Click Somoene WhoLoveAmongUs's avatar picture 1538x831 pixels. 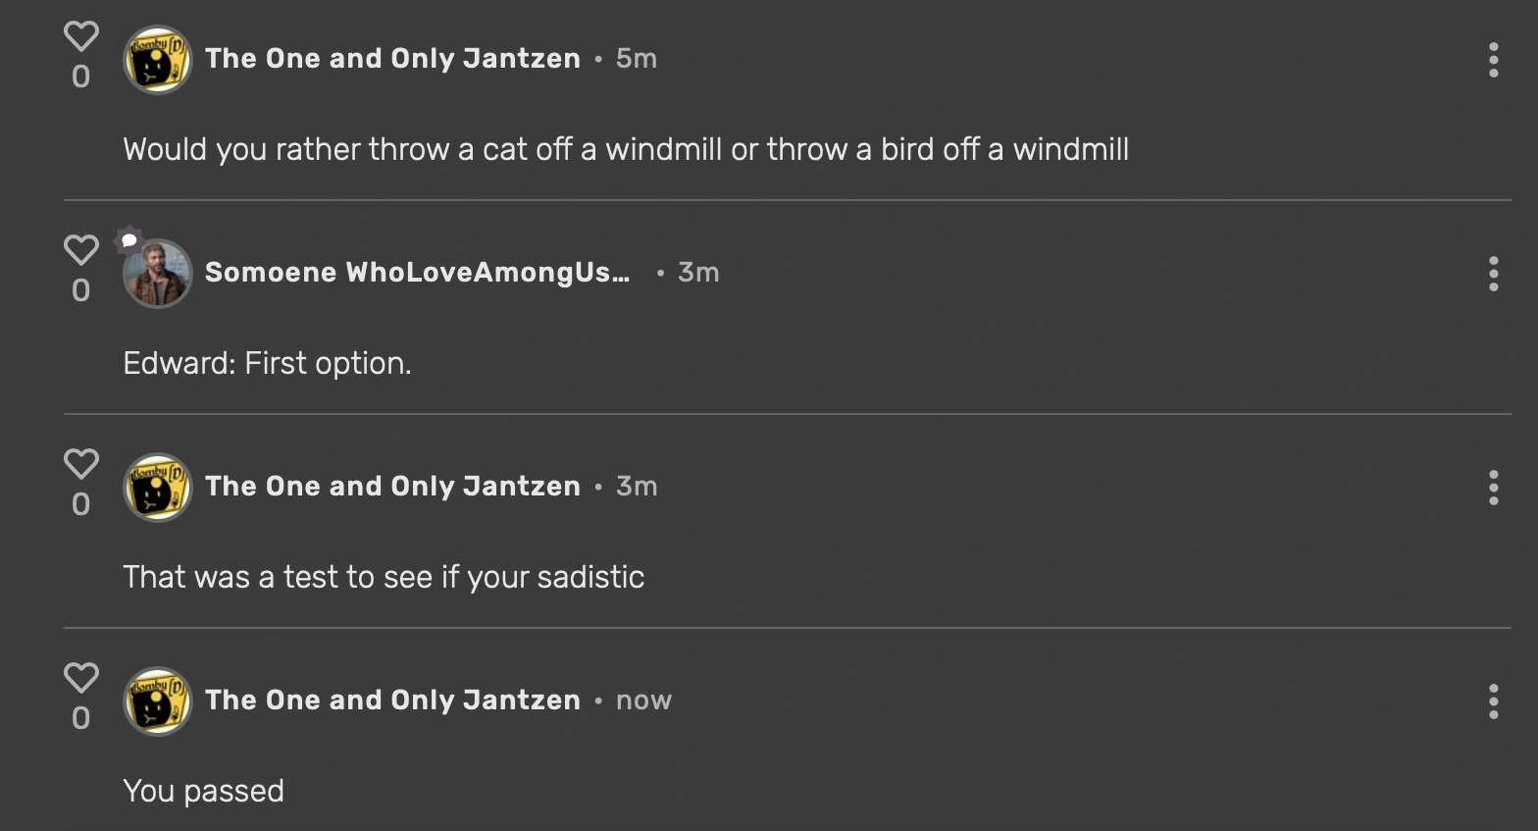point(157,272)
